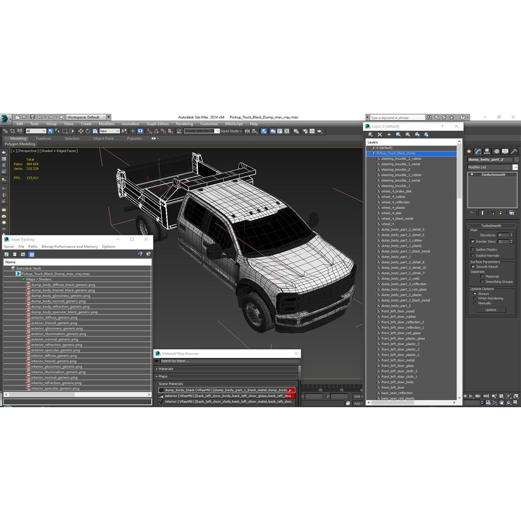Click the Bind to Space Warp icon
This screenshot has width=521, height=521.
20,131
